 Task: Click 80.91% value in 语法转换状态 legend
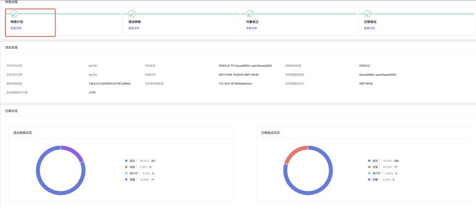(144, 161)
